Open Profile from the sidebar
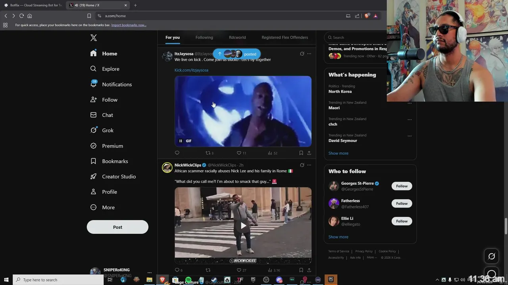Viewport: 508px width, 285px height. tap(104, 192)
